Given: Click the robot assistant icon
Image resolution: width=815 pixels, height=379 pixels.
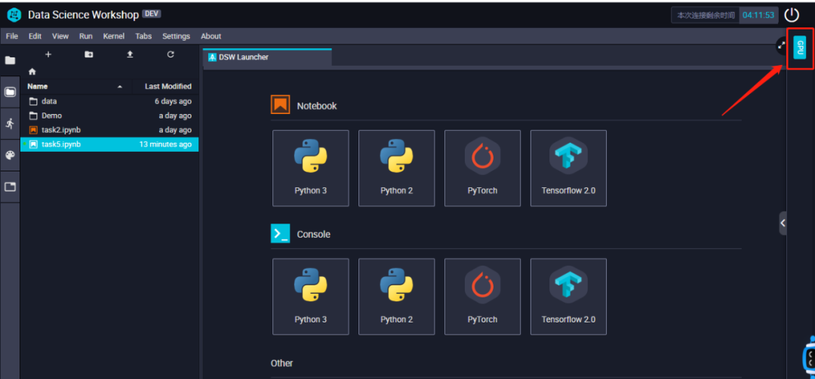Looking at the screenshot, I should (809, 356).
